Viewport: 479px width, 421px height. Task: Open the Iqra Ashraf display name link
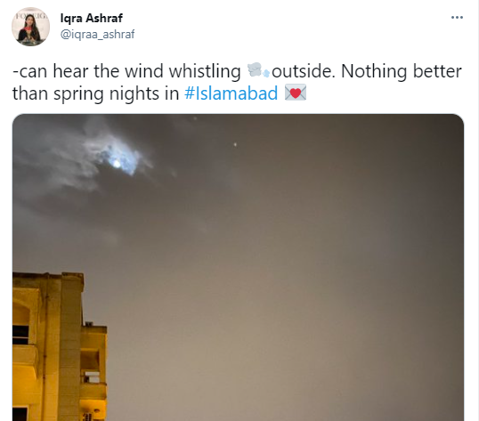92,18
